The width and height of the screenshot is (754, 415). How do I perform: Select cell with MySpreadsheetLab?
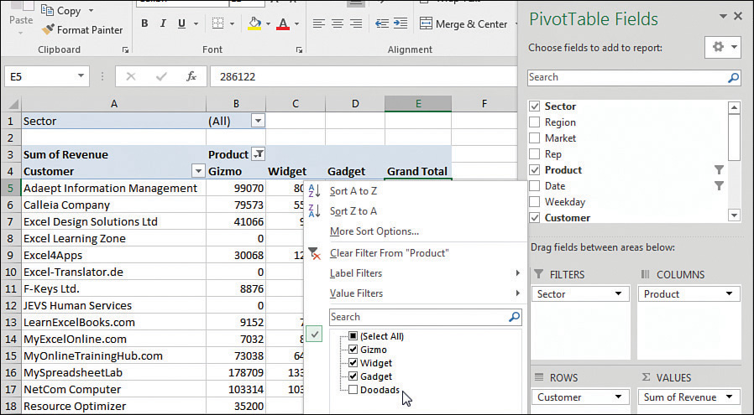(114, 372)
